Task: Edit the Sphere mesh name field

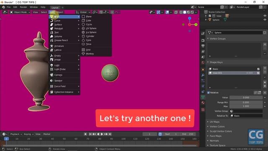Action: 238,33
